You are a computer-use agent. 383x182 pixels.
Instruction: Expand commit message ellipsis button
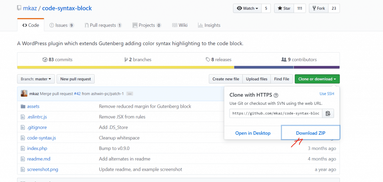[x=130, y=94]
